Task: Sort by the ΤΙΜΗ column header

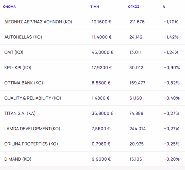Action: point(94,7)
